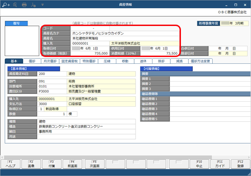Click the 数量 field
This screenshot has height=176, width=251.
[52, 114]
